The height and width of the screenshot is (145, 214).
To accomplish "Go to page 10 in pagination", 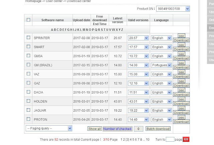I will click(148, 140).
